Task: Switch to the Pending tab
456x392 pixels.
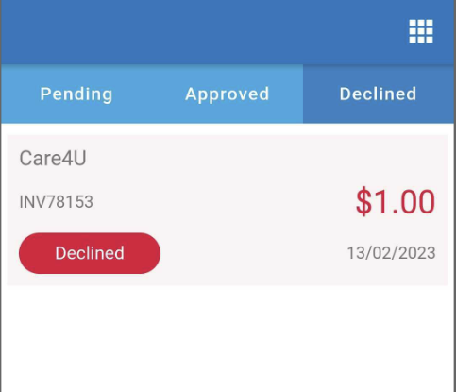Action: point(76,94)
